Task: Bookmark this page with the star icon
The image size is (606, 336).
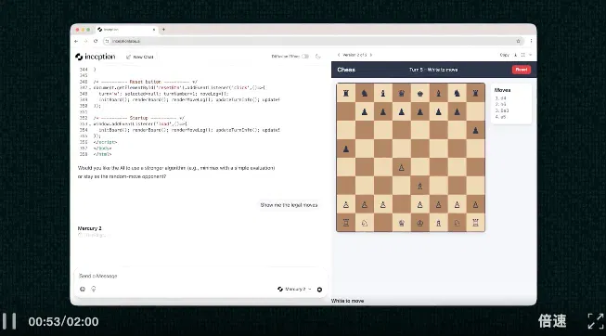Action: pyautogui.click(x=518, y=41)
